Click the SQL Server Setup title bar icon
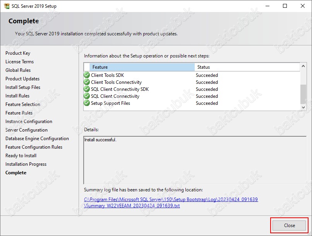 point(7,6)
